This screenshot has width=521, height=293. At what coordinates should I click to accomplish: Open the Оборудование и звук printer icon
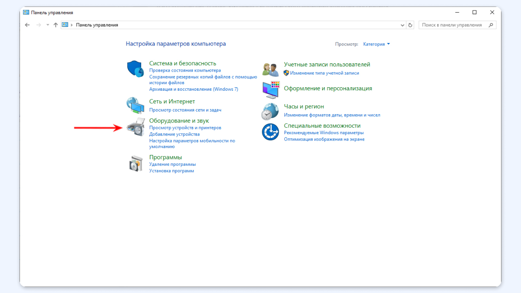click(x=135, y=127)
